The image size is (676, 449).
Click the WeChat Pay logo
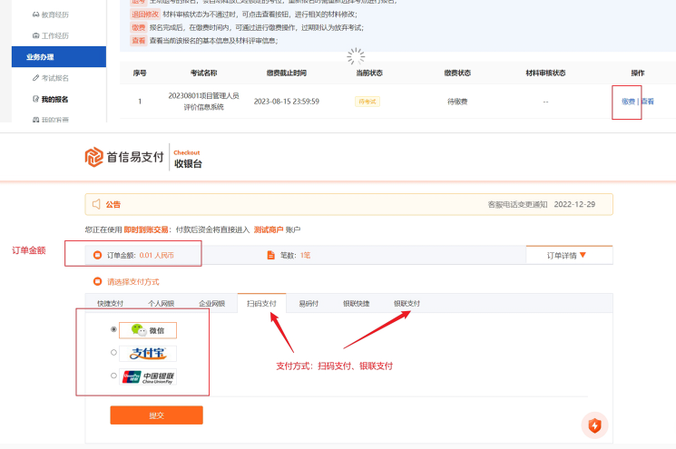coord(147,330)
